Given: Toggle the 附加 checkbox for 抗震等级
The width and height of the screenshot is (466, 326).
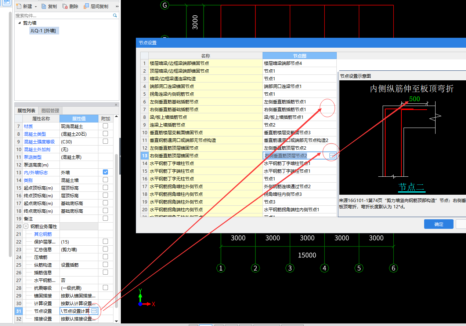Looking at the screenshot, I should coord(105,287).
